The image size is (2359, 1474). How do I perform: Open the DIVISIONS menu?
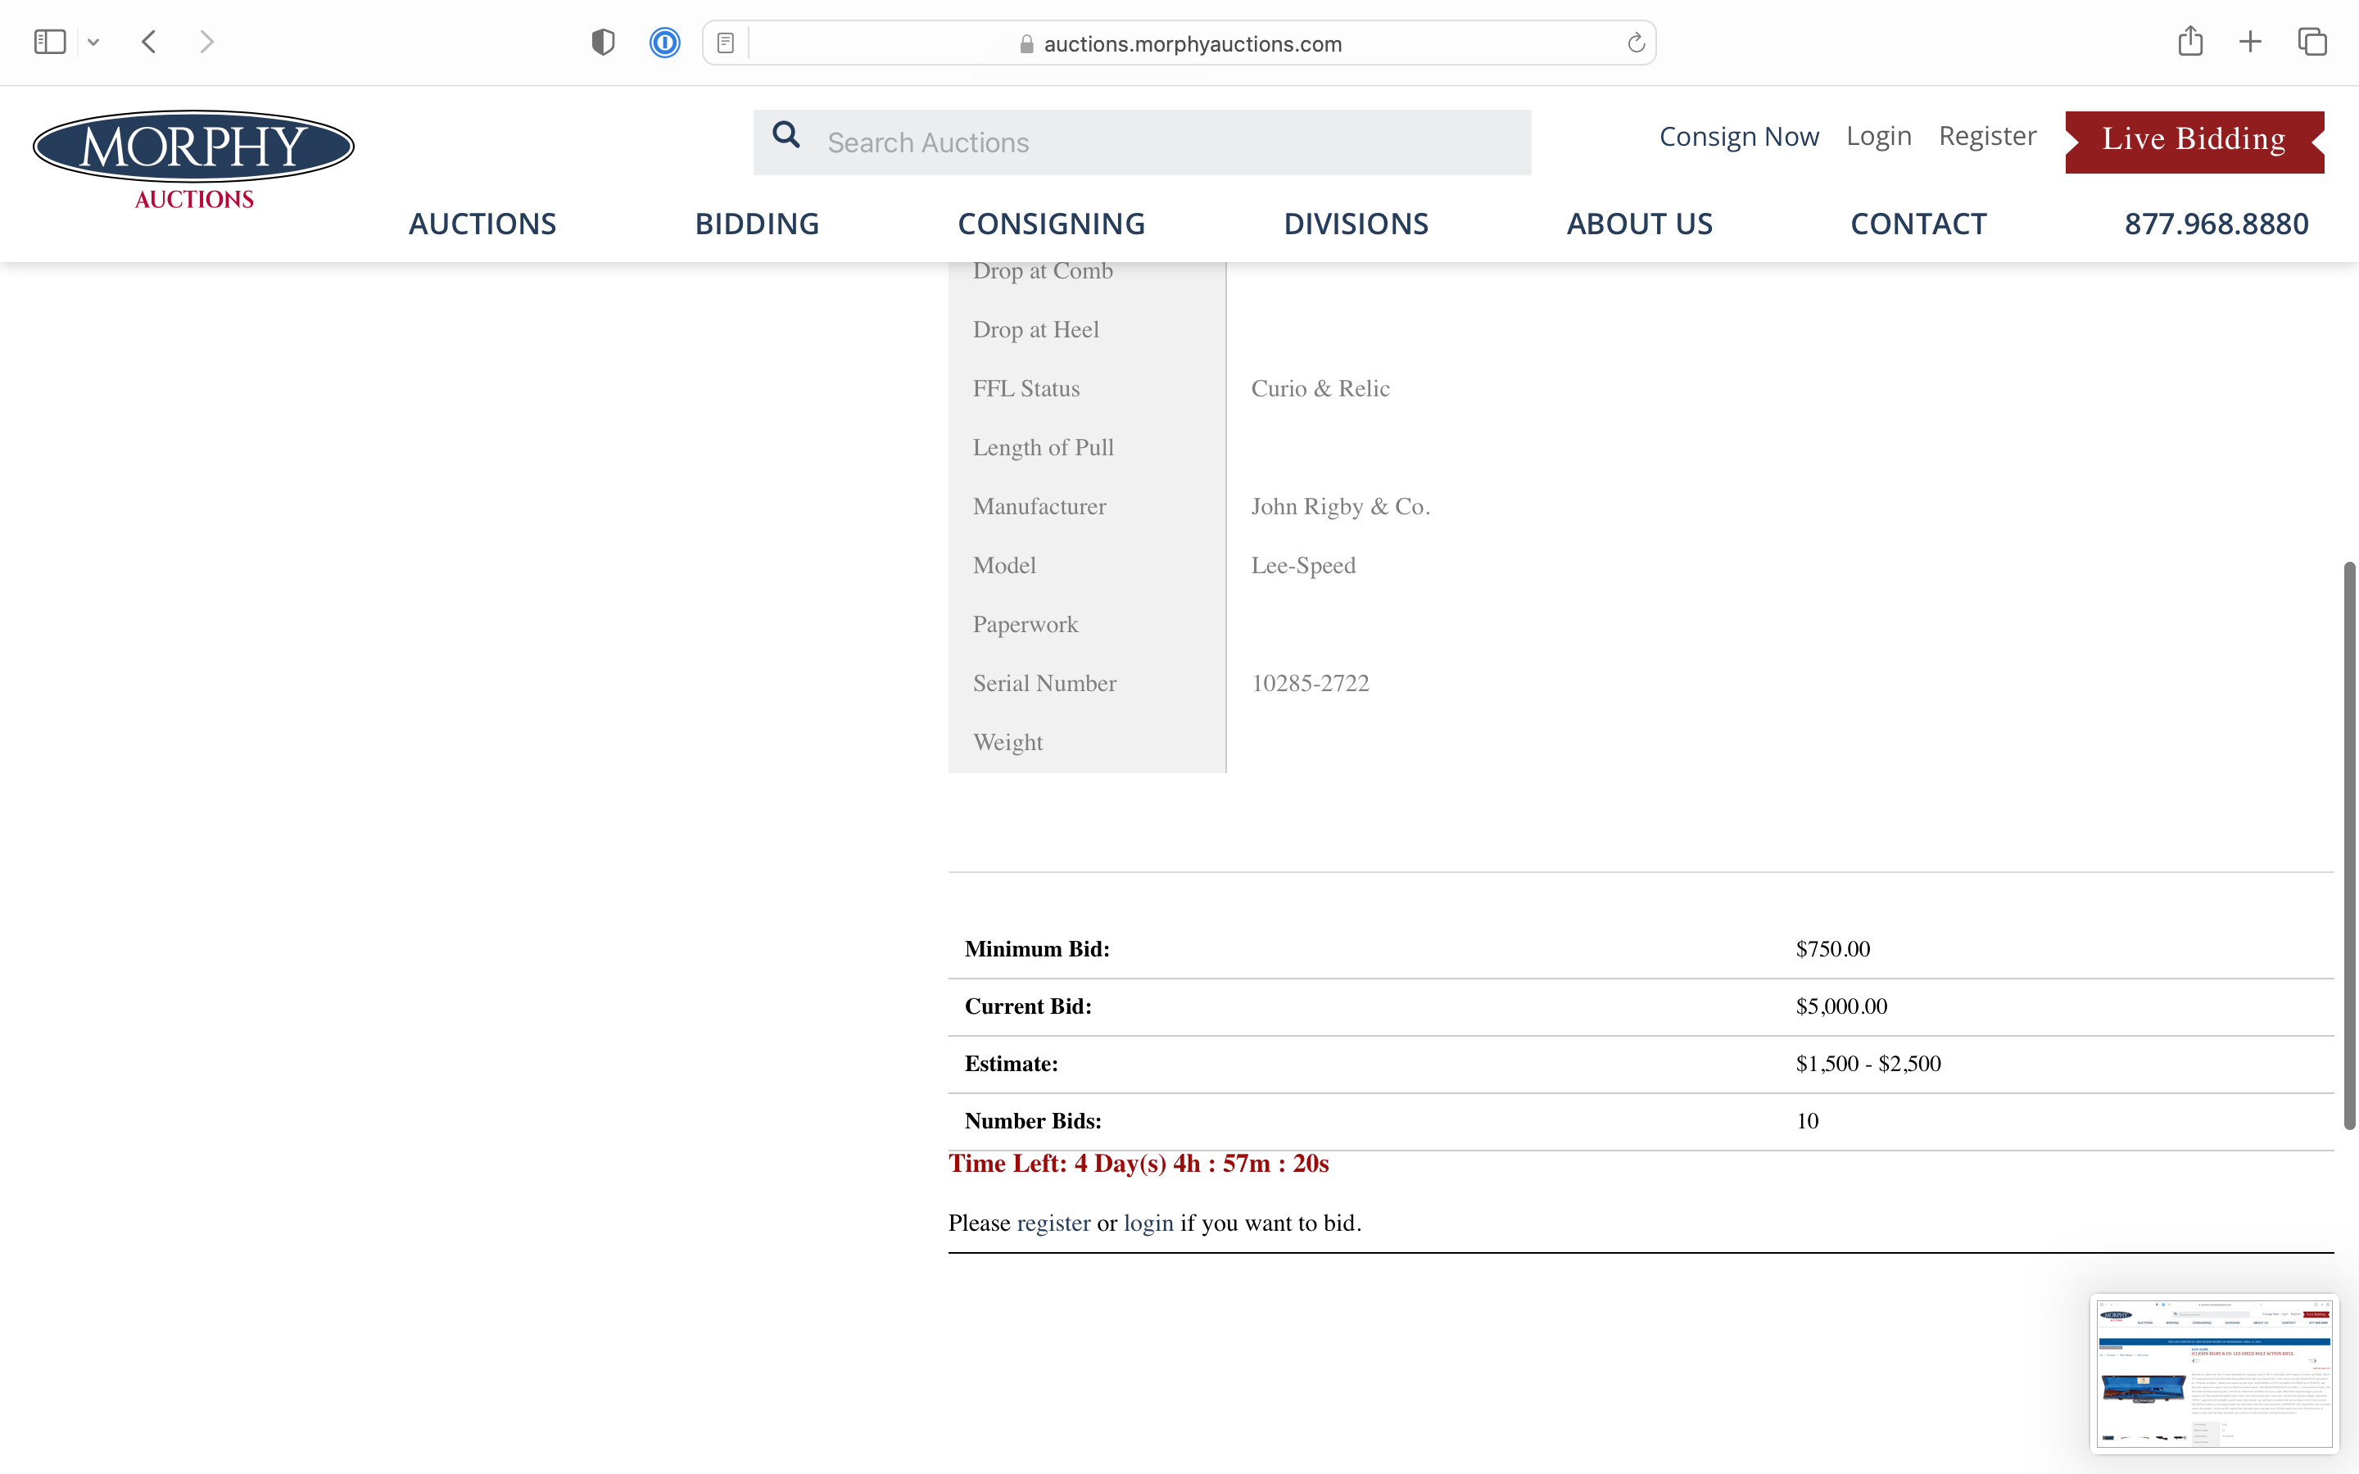(1356, 224)
